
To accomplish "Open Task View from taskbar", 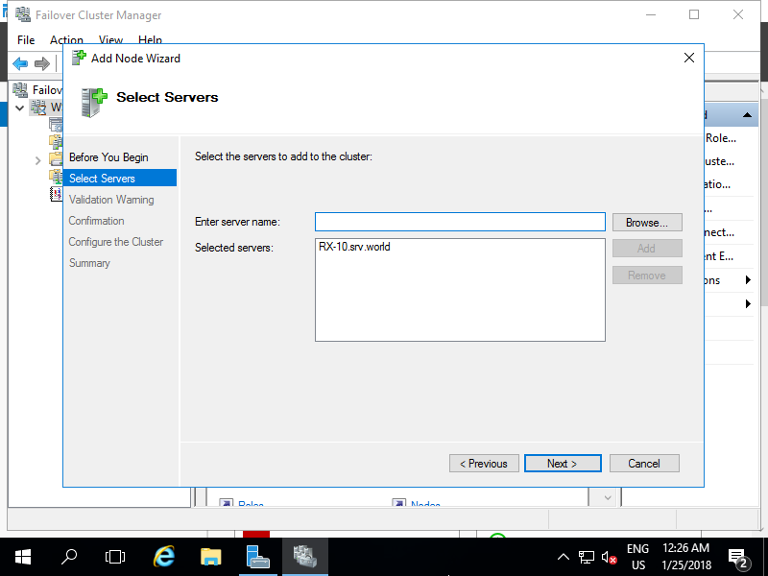I will [115, 557].
